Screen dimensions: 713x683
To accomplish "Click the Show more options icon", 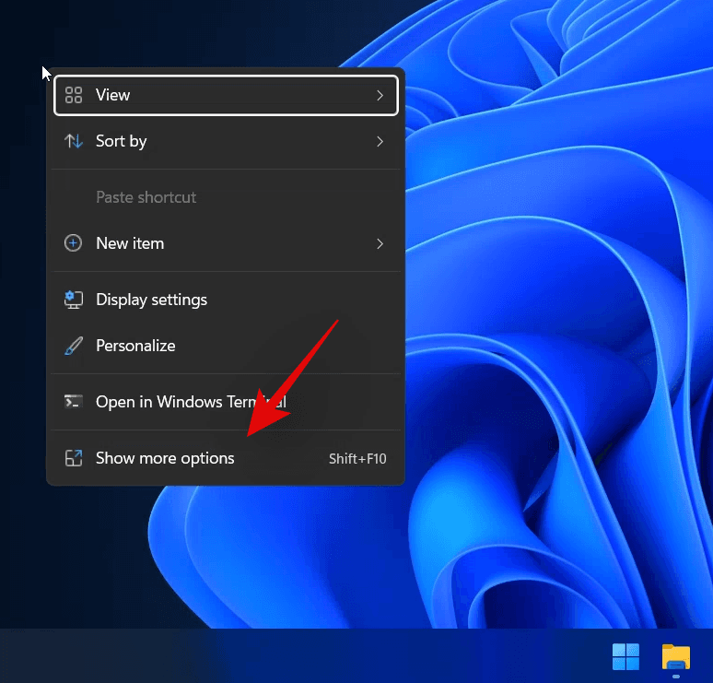I will pos(73,458).
